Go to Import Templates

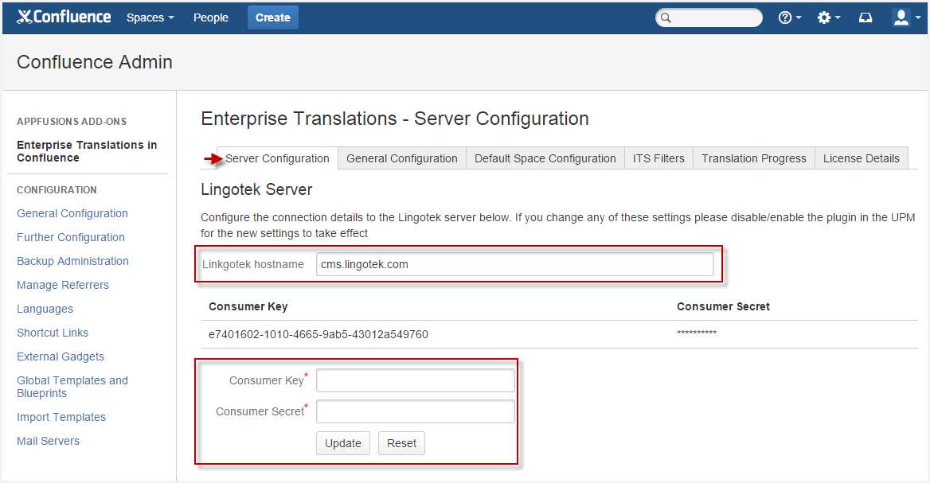pos(61,417)
